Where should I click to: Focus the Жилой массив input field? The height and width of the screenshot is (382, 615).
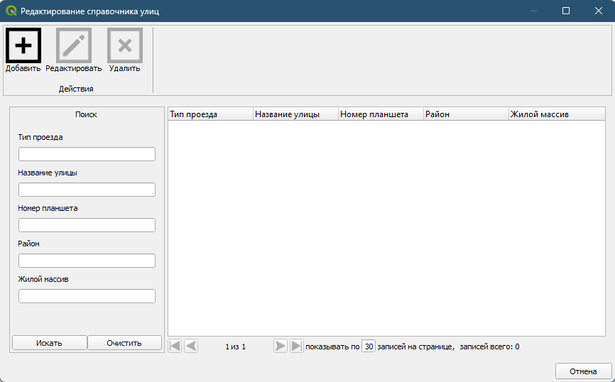tap(87, 296)
